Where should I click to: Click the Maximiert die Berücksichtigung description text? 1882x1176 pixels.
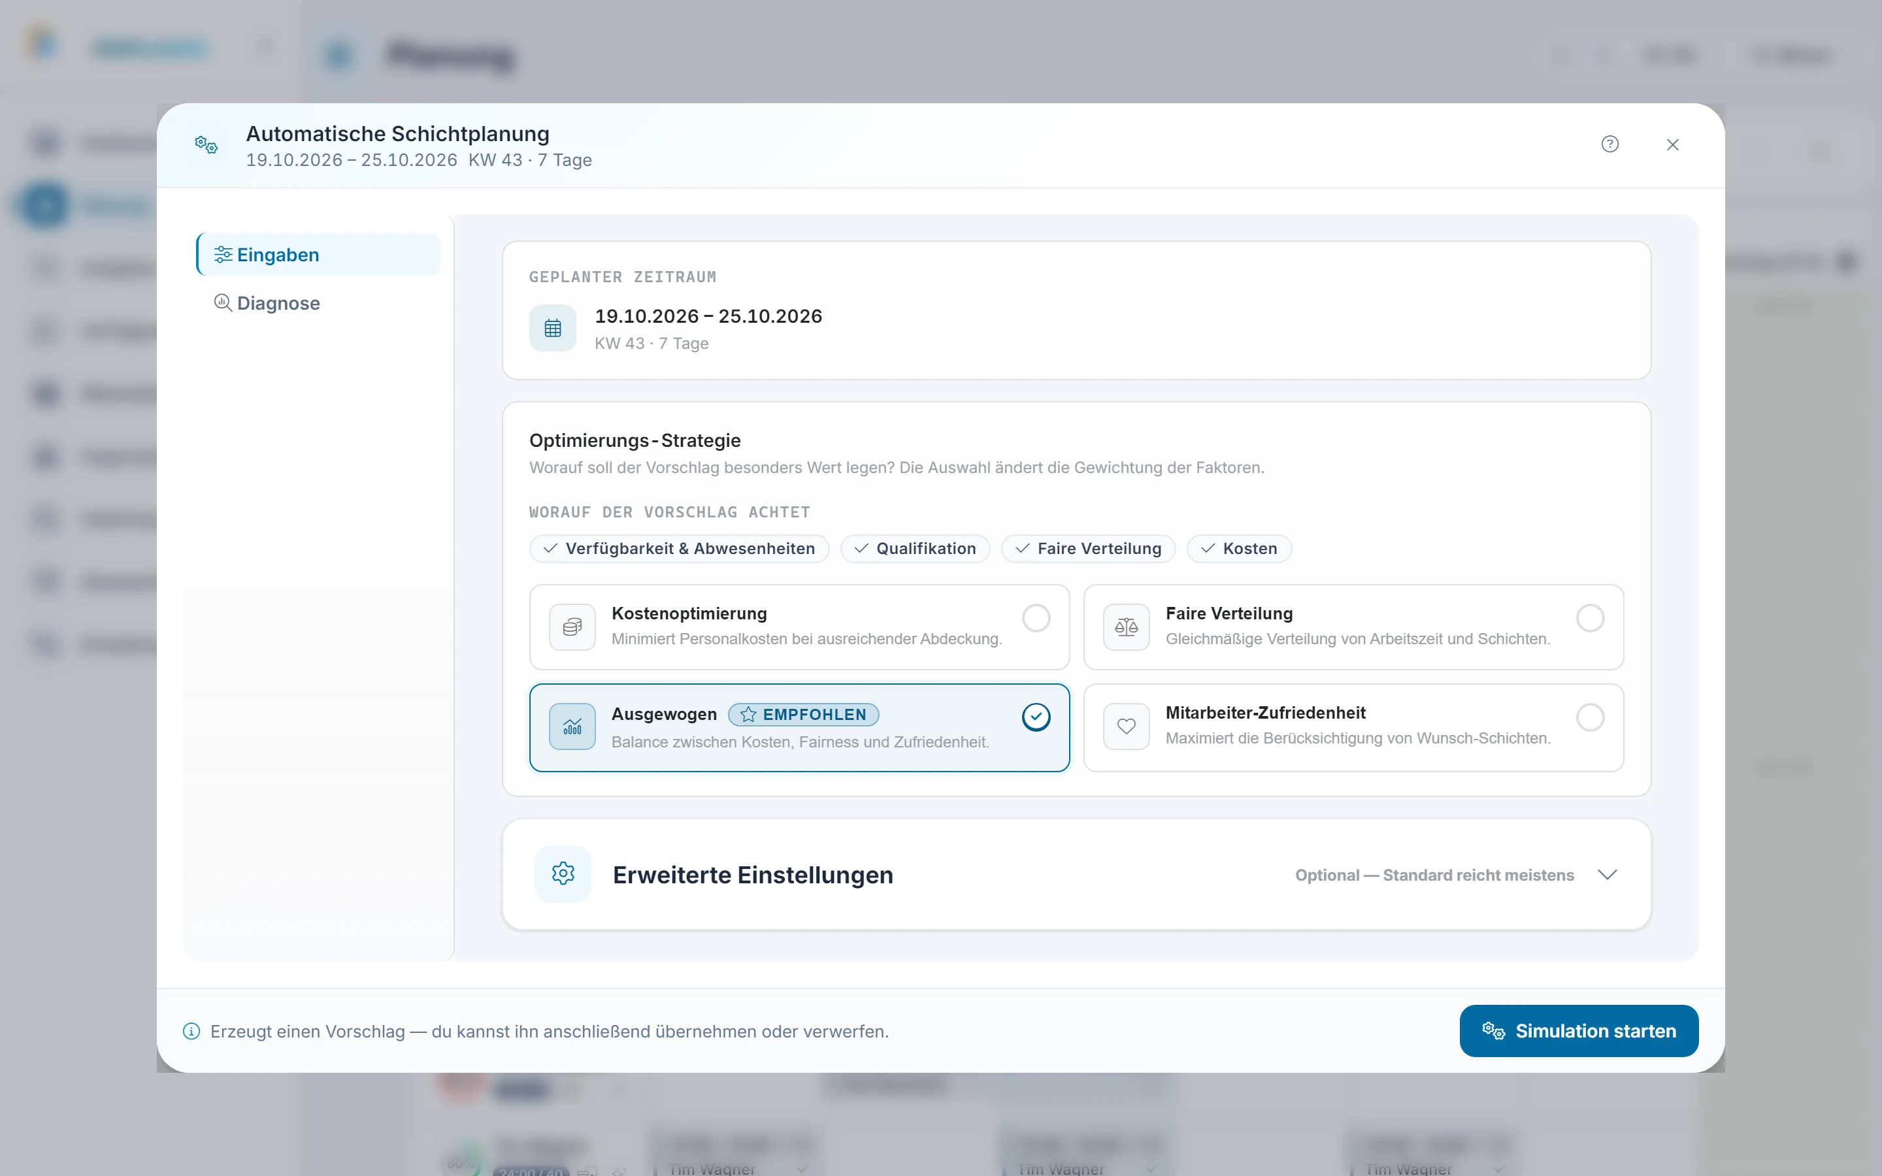(x=1358, y=738)
